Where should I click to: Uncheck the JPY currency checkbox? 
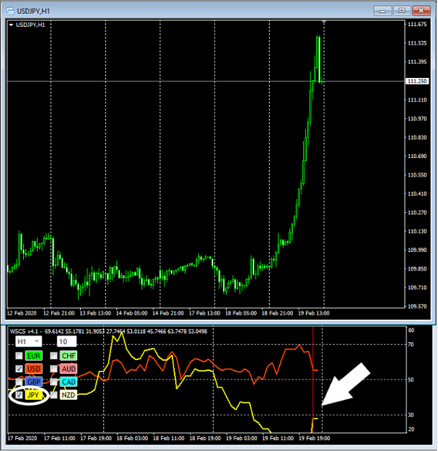click(x=19, y=395)
